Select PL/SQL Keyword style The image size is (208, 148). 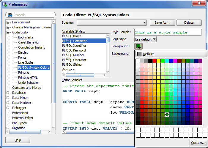[x=84, y=50]
